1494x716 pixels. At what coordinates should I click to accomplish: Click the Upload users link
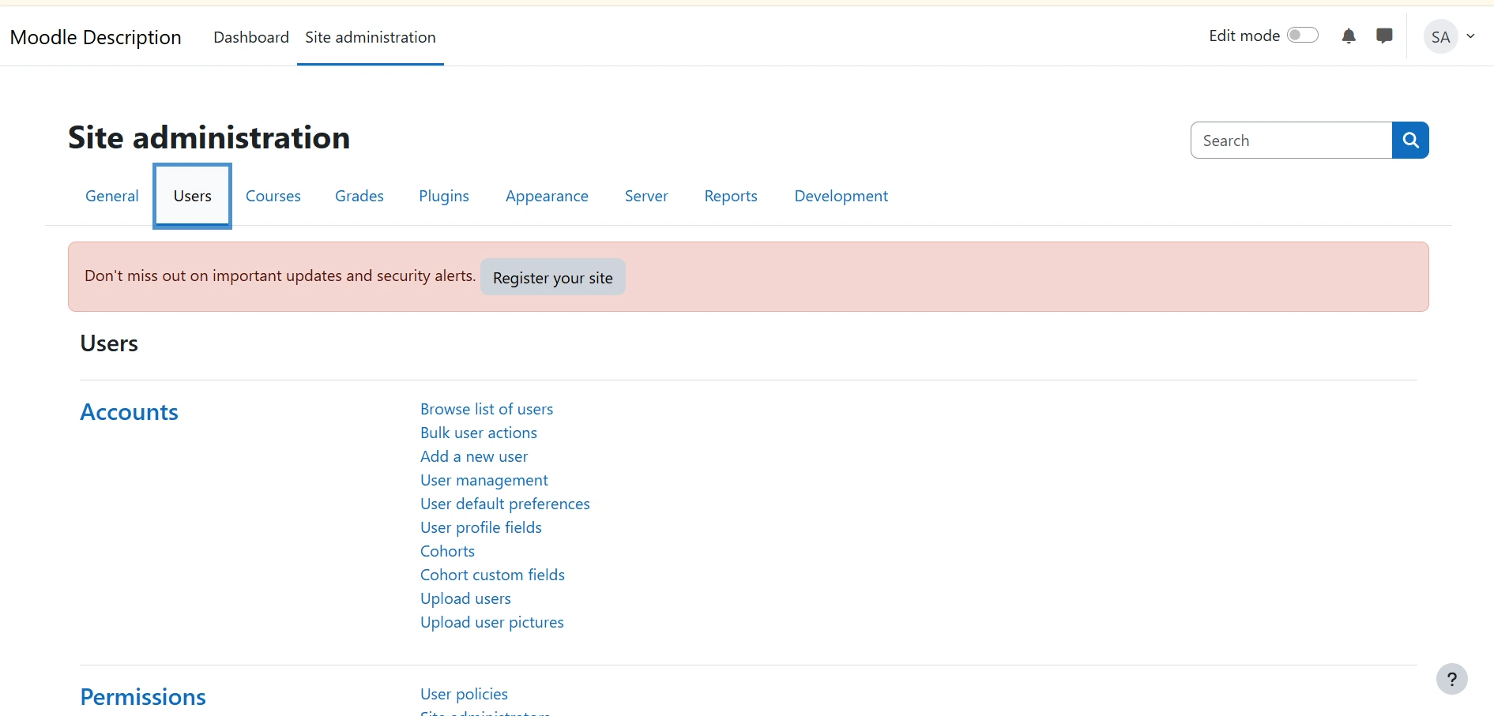pos(465,598)
